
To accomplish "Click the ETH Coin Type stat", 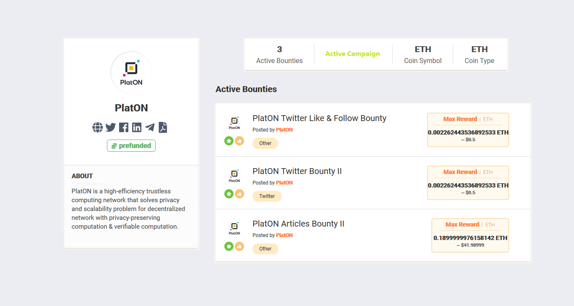I will [479, 55].
